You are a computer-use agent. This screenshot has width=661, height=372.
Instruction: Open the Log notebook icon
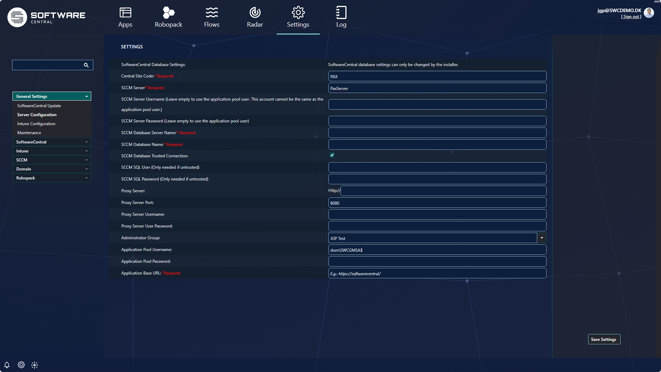pyautogui.click(x=341, y=13)
